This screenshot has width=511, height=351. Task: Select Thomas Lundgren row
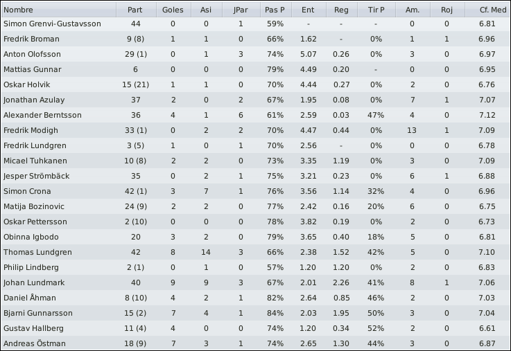(255, 252)
